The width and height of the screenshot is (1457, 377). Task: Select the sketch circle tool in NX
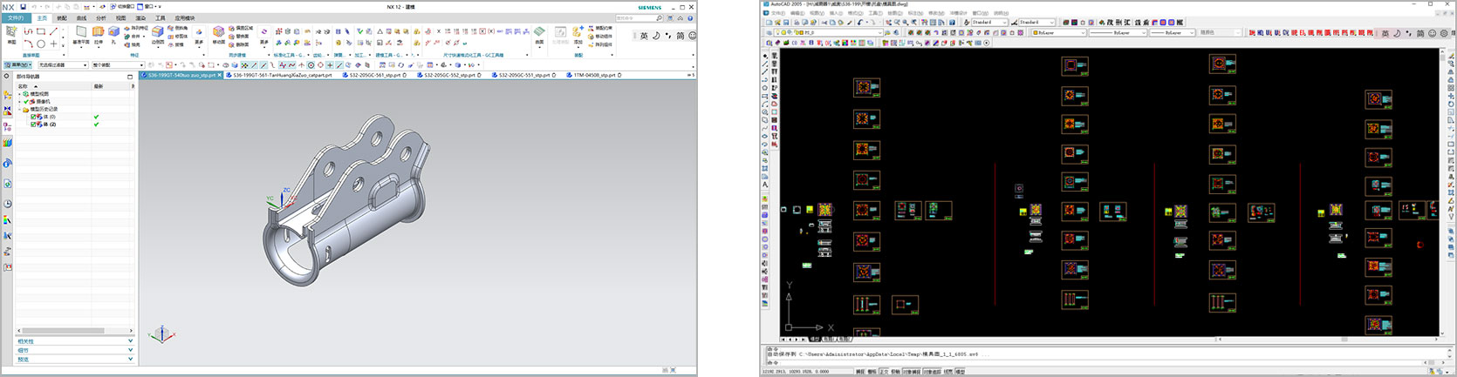(41, 44)
